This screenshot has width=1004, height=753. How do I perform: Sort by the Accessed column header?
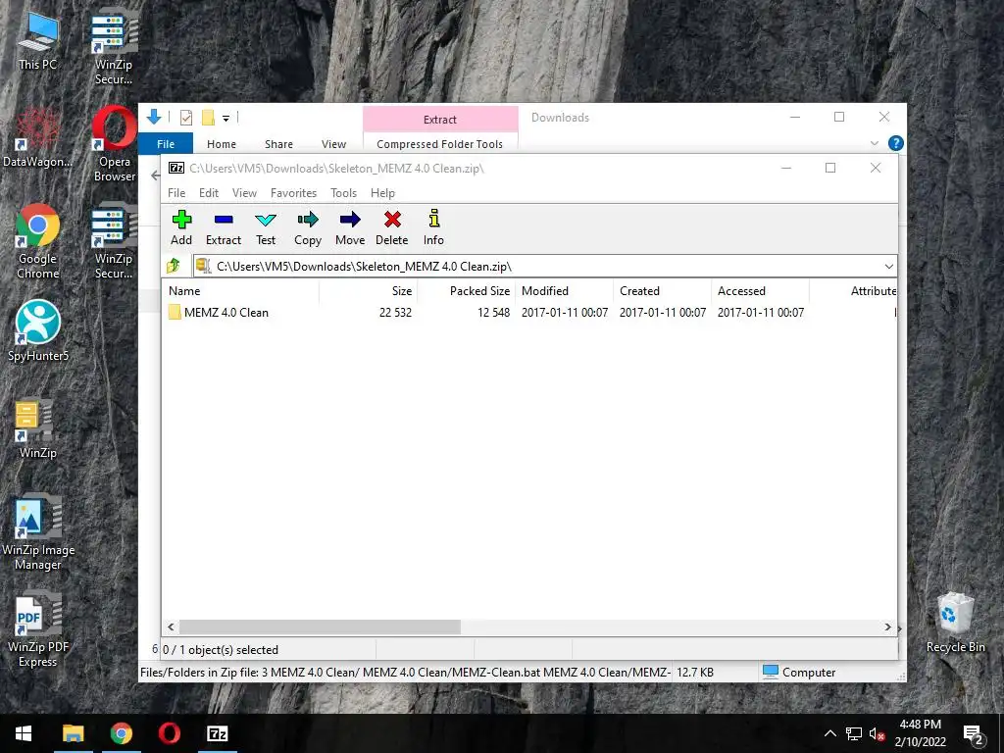pyautogui.click(x=760, y=290)
